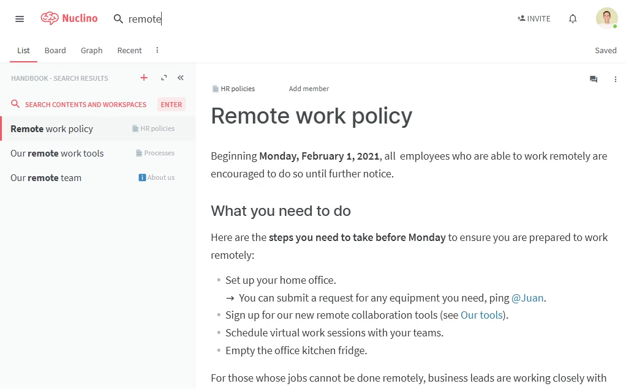Click the 'Saved' status text
The height and width of the screenshot is (389, 626).
[x=606, y=50]
